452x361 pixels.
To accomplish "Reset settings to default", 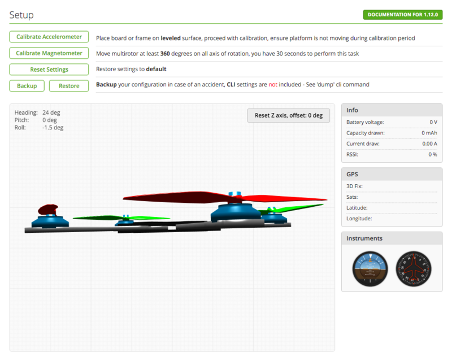I will pyautogui.click(x=49, y=69).
